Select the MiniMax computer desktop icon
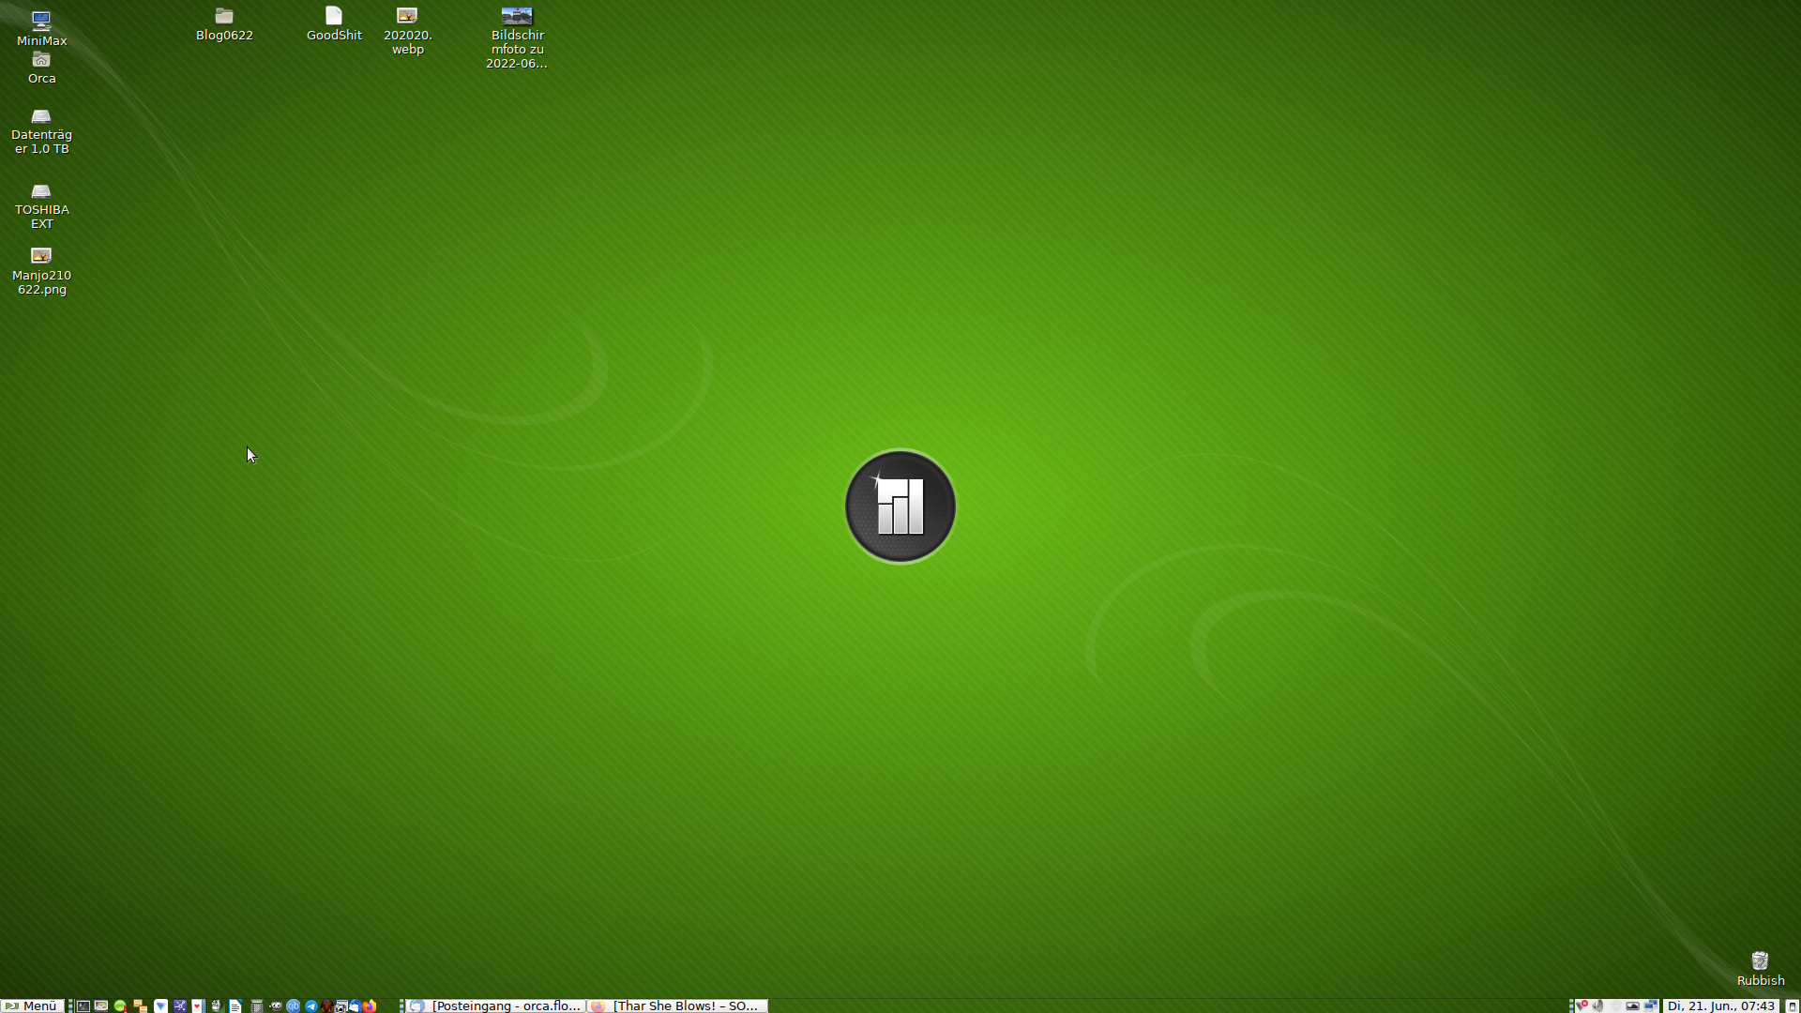The width and height of the screenshot is (1801, 1013). tap(41, 28)
